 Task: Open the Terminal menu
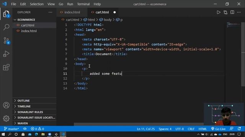(83, 4)
